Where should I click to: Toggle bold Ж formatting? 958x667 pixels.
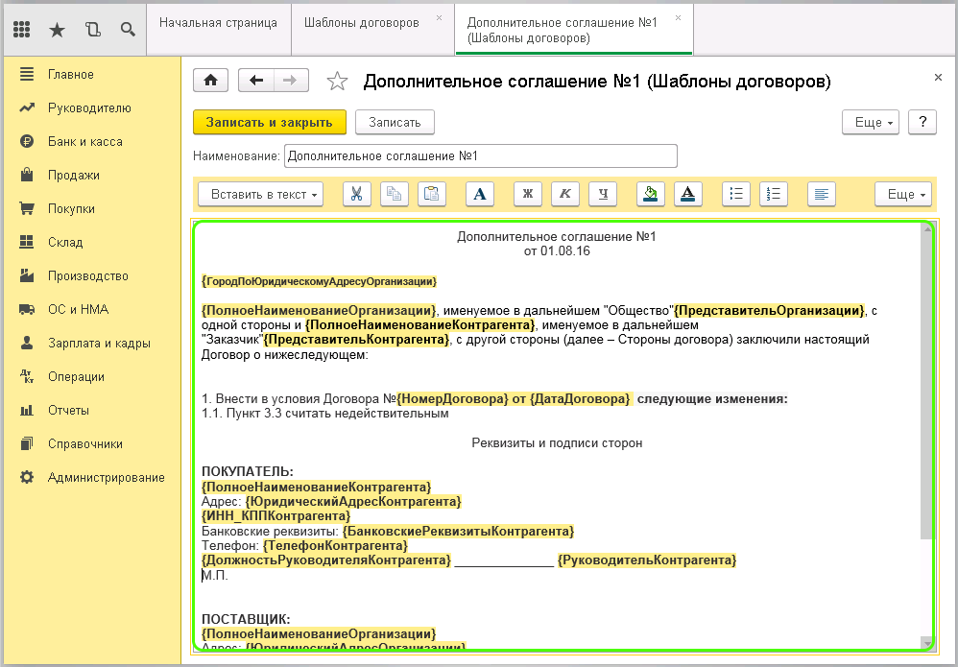click(x=528, y=194)
